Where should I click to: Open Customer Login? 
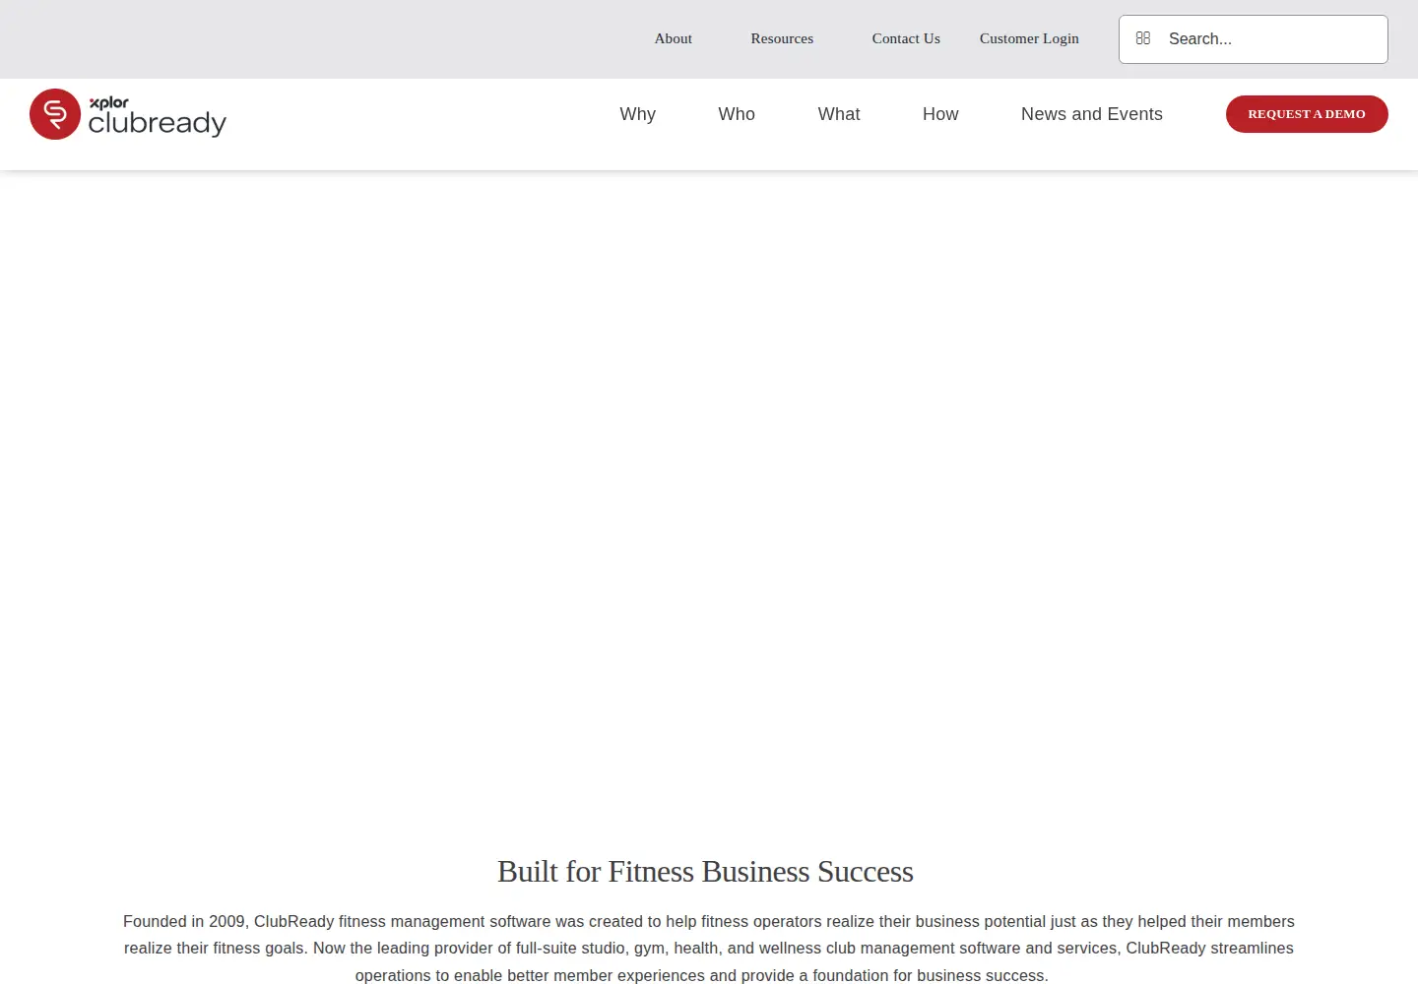pyautogui.click(x=1029, y=38)
